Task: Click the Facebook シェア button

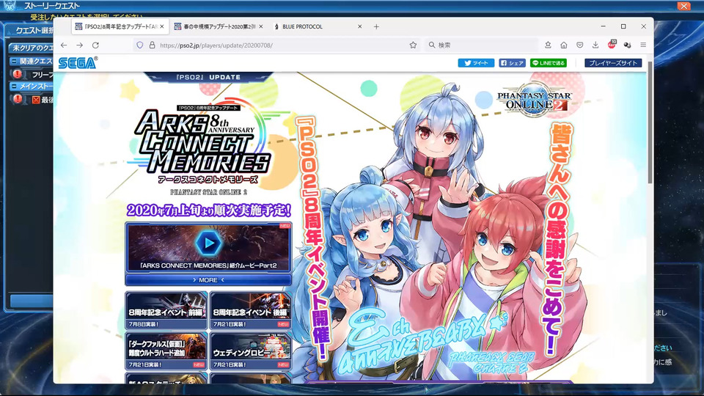Action: point(513,63)
